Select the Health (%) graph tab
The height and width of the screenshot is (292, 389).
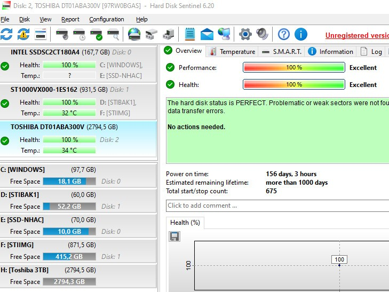point(185,223)
